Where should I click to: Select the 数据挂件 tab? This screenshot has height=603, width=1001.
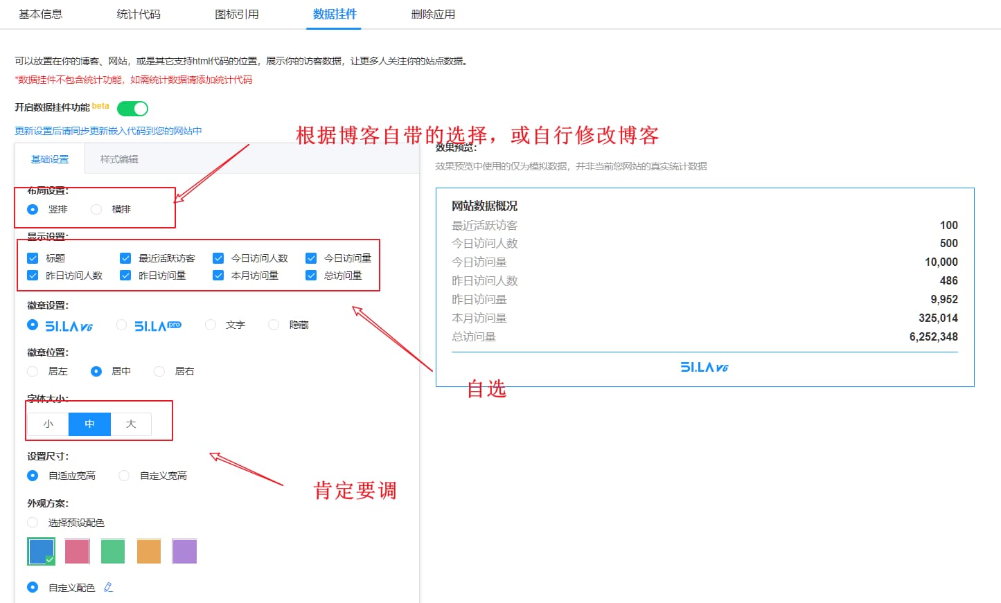pyautogui.click(x=335, y=14)
